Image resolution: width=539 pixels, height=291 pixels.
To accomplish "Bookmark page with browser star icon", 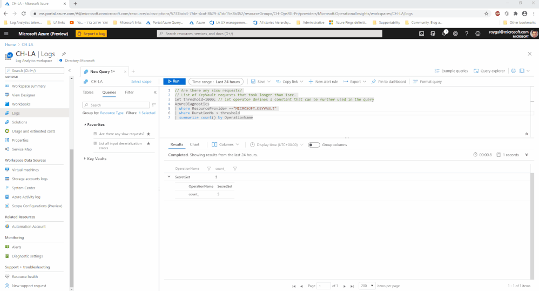I will [486, 14].
